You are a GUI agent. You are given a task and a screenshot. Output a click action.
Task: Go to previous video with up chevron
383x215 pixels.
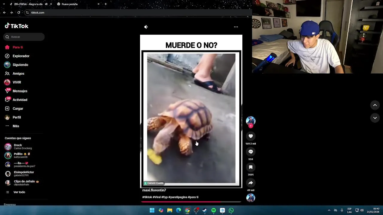[375, 105]
